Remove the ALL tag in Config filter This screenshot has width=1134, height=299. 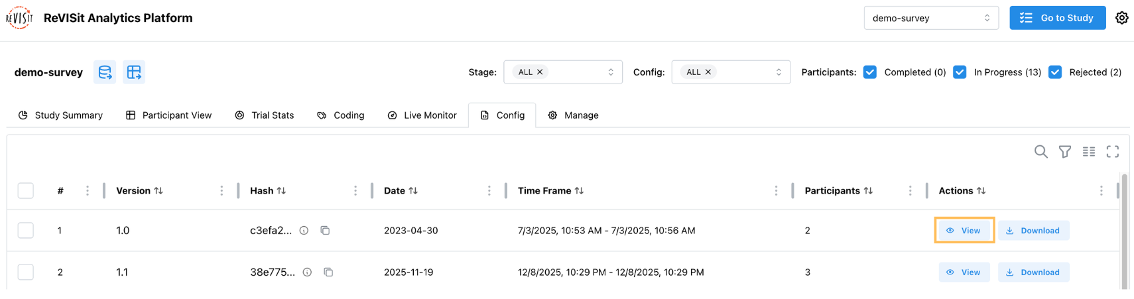pos(708,72)
